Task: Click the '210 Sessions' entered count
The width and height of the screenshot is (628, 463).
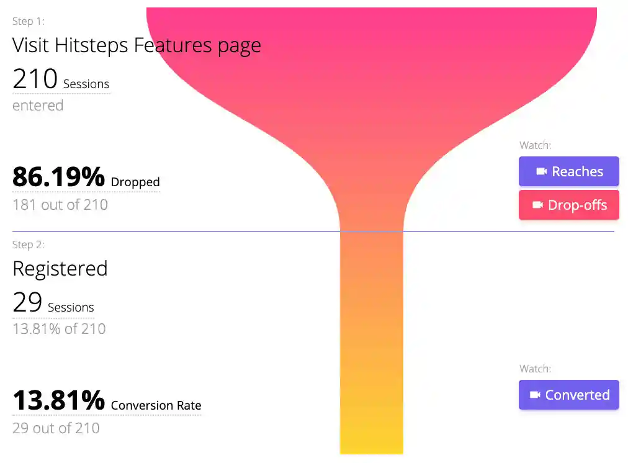Action: pos(61,80)
